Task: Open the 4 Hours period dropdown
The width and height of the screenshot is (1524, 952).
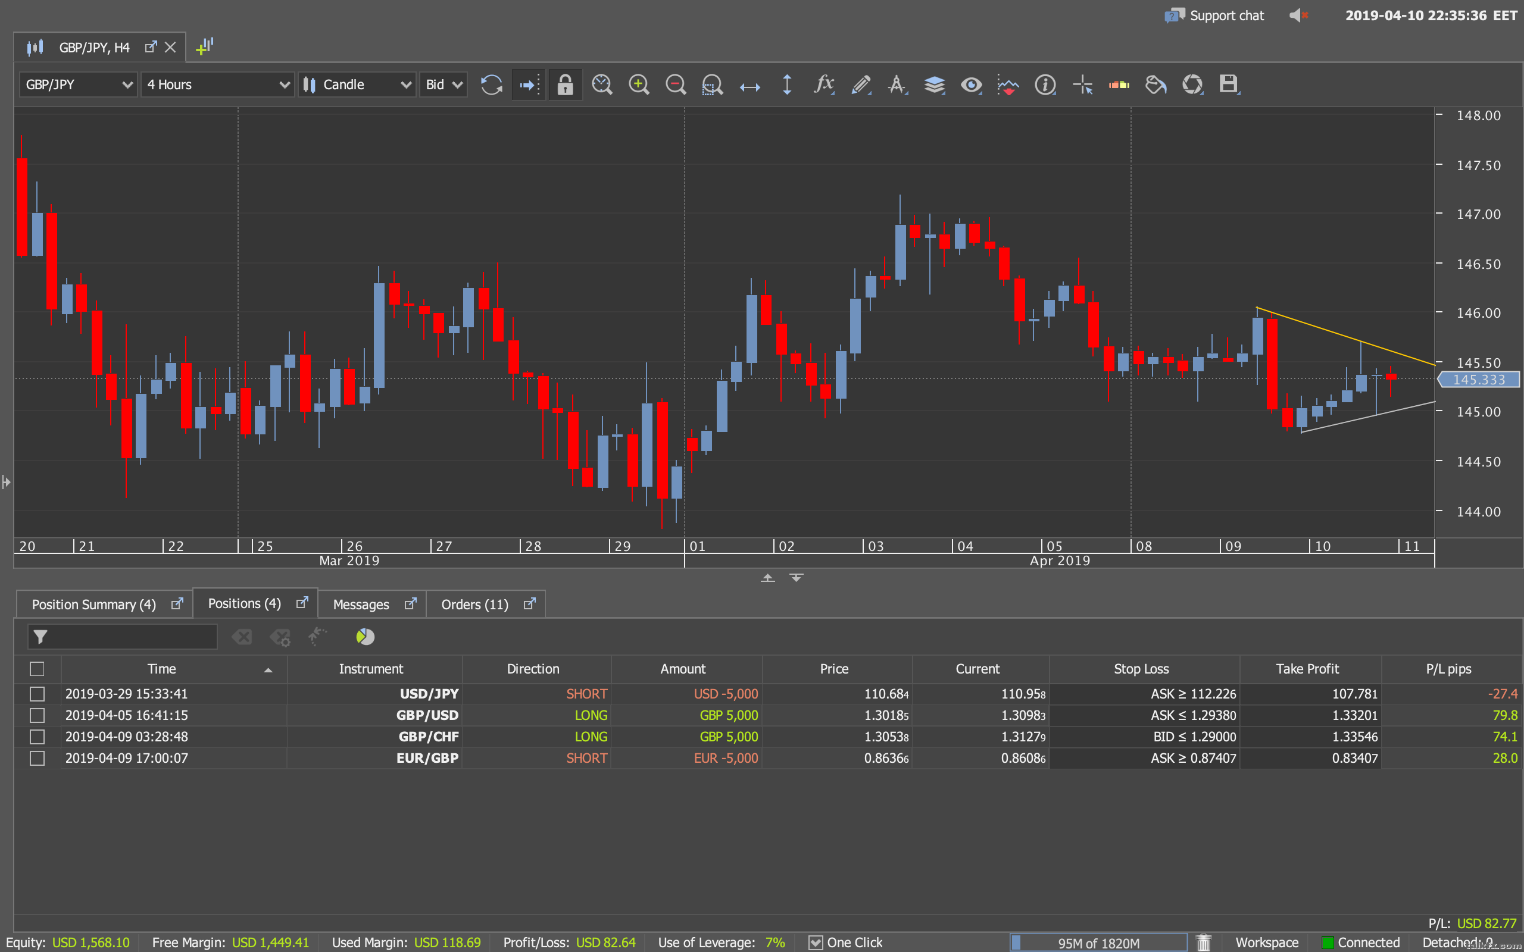Action: pyautogui.click(x=218, y=84)
